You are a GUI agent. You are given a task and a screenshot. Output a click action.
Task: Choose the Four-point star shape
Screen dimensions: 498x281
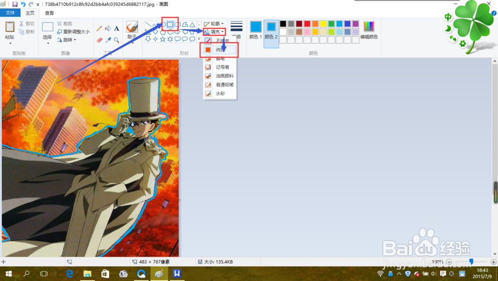coord(155,39)
